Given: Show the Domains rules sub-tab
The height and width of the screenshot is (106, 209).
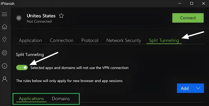Looking at the screenshot, I should (61, 99).
